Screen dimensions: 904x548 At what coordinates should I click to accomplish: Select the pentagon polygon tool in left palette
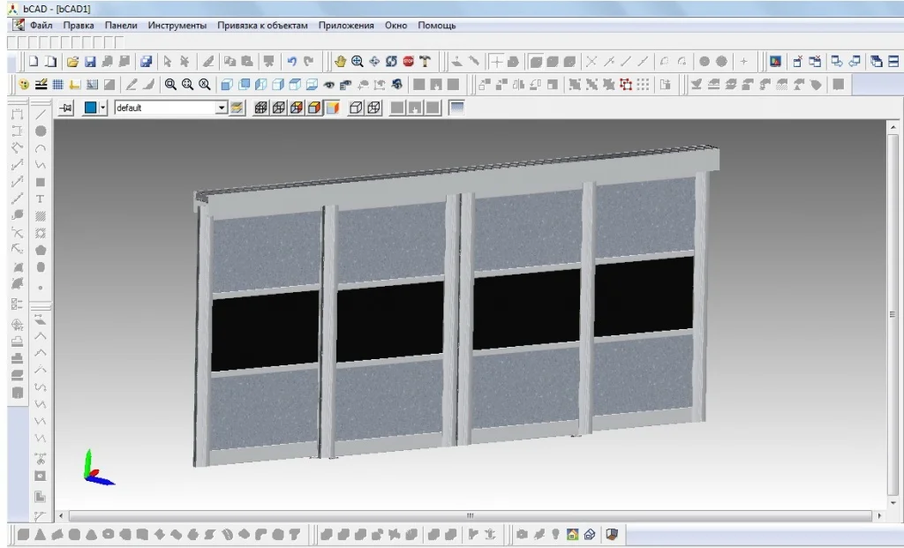click(x=41, y=250)
